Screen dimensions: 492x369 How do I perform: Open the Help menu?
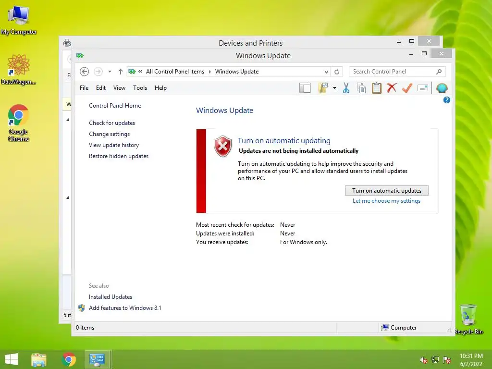coord(160,88)
